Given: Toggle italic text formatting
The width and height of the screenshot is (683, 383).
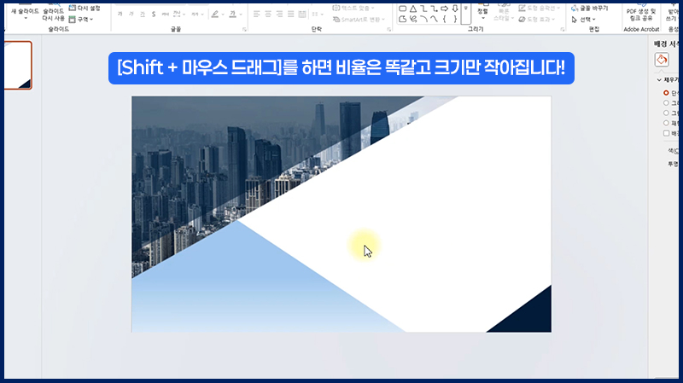Looking at the screenshot, I should (x=131, y=15).
